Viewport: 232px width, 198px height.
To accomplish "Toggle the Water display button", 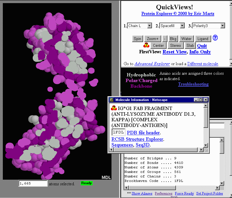I will [x=186, y=39].
